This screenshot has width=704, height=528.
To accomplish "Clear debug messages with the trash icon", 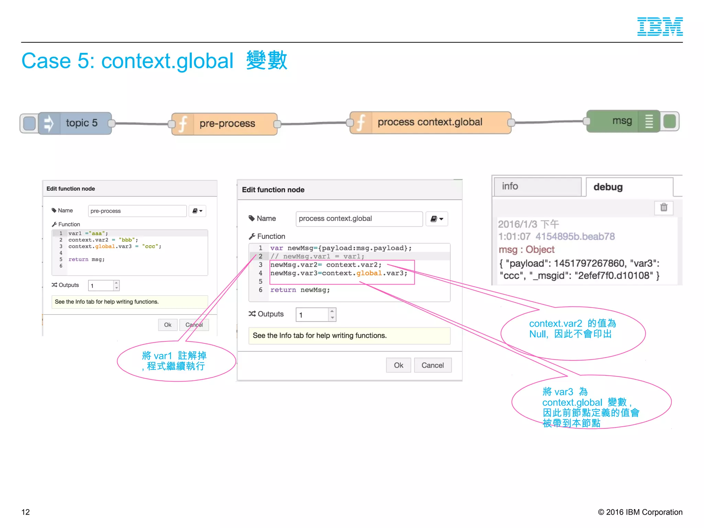I will coord(664,207).
